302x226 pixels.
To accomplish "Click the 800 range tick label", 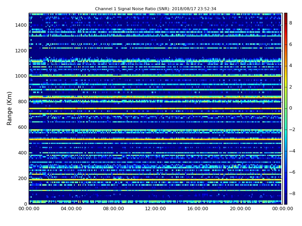I will pyautogui.click(x=22, y=102).
